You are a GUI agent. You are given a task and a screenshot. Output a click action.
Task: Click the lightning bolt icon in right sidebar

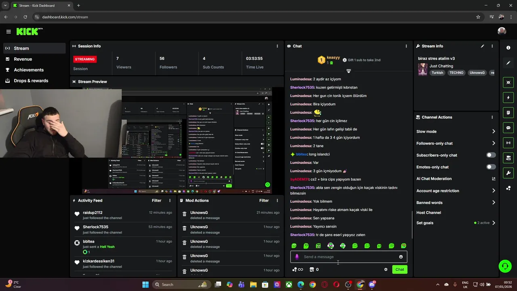coord(508,97)
